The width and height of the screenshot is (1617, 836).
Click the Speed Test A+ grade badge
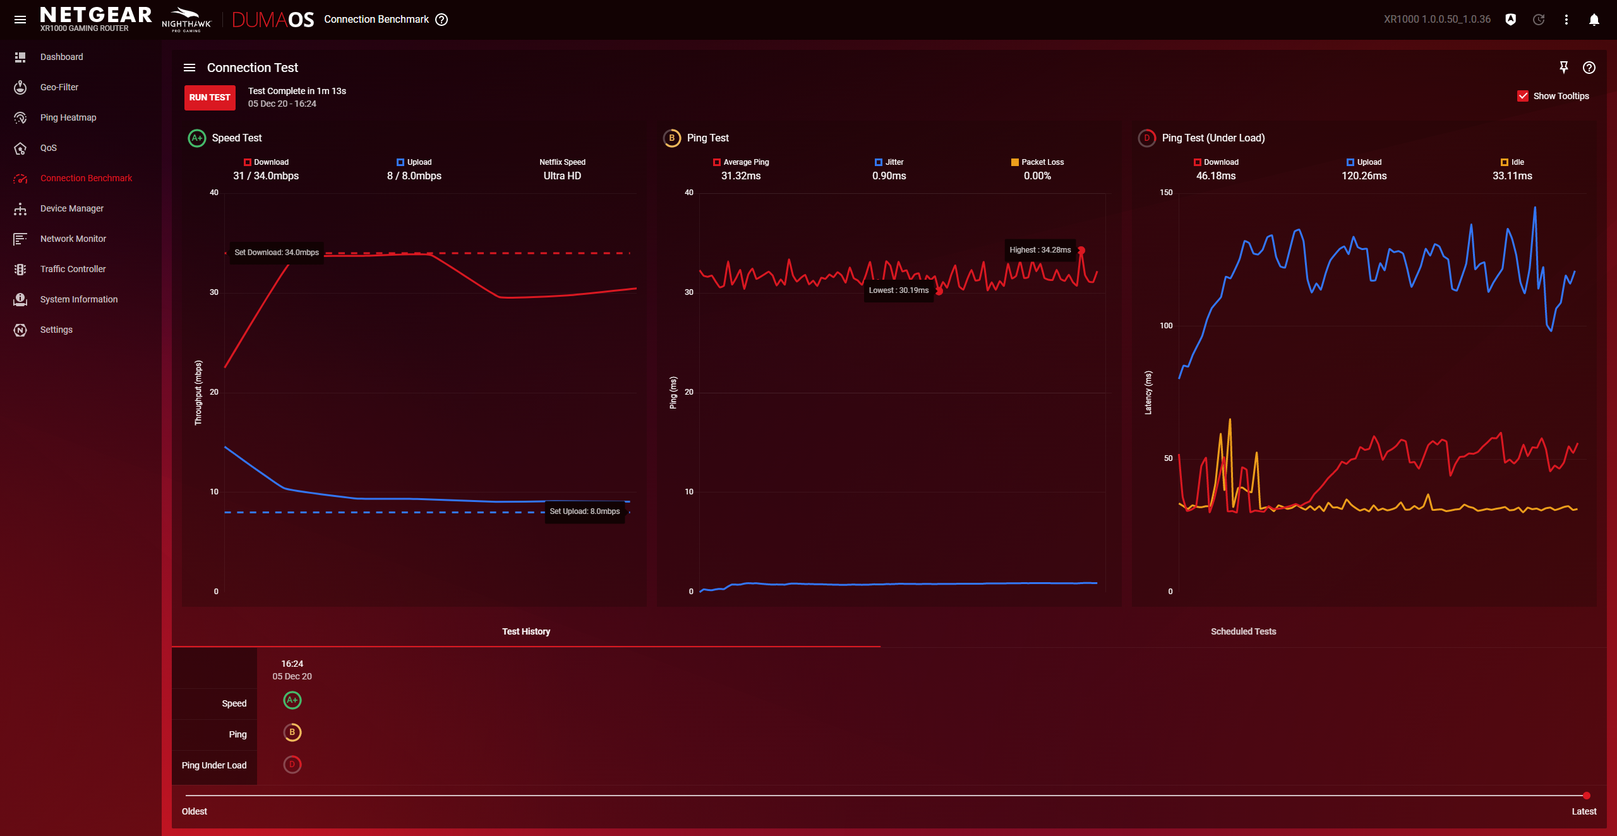197,138
